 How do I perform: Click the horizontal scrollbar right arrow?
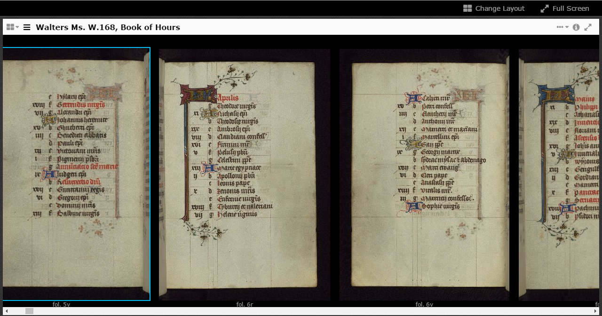(595, 311)
